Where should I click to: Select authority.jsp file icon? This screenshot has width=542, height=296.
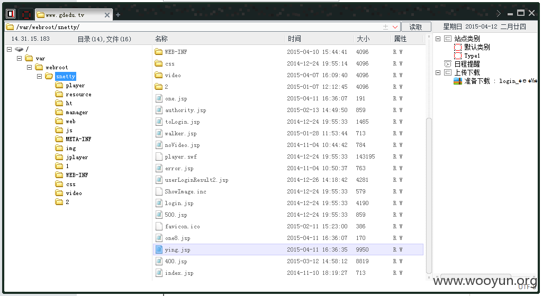[159, 110]
